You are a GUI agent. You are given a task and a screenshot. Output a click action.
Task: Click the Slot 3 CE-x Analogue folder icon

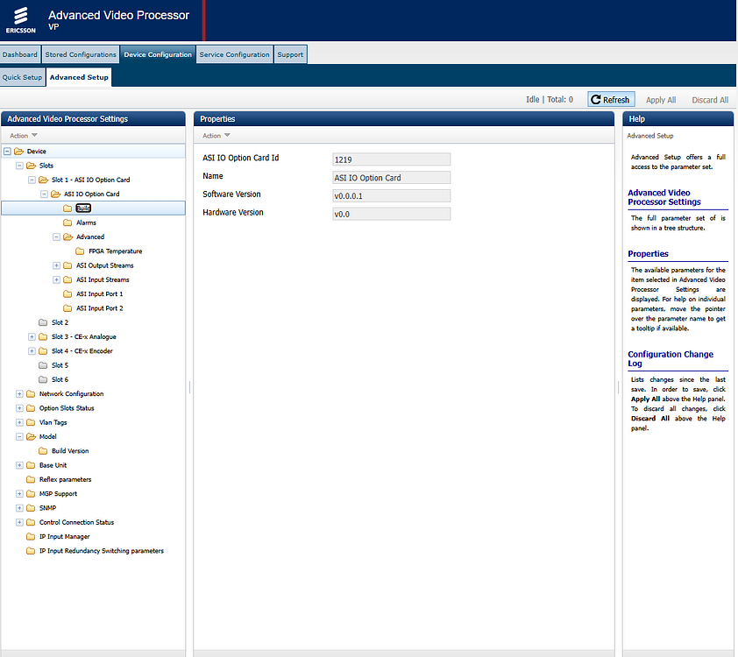click(x=43, y=336)
